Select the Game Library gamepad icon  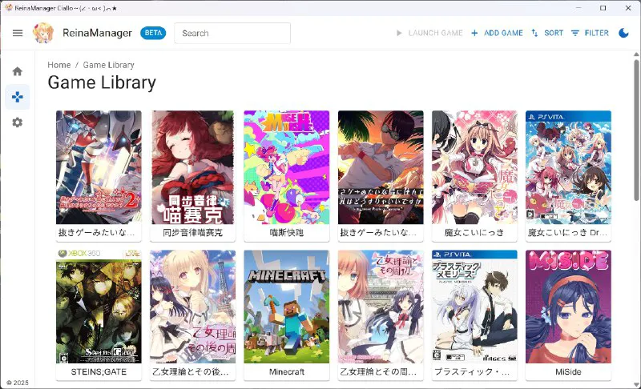click(17, 97)
